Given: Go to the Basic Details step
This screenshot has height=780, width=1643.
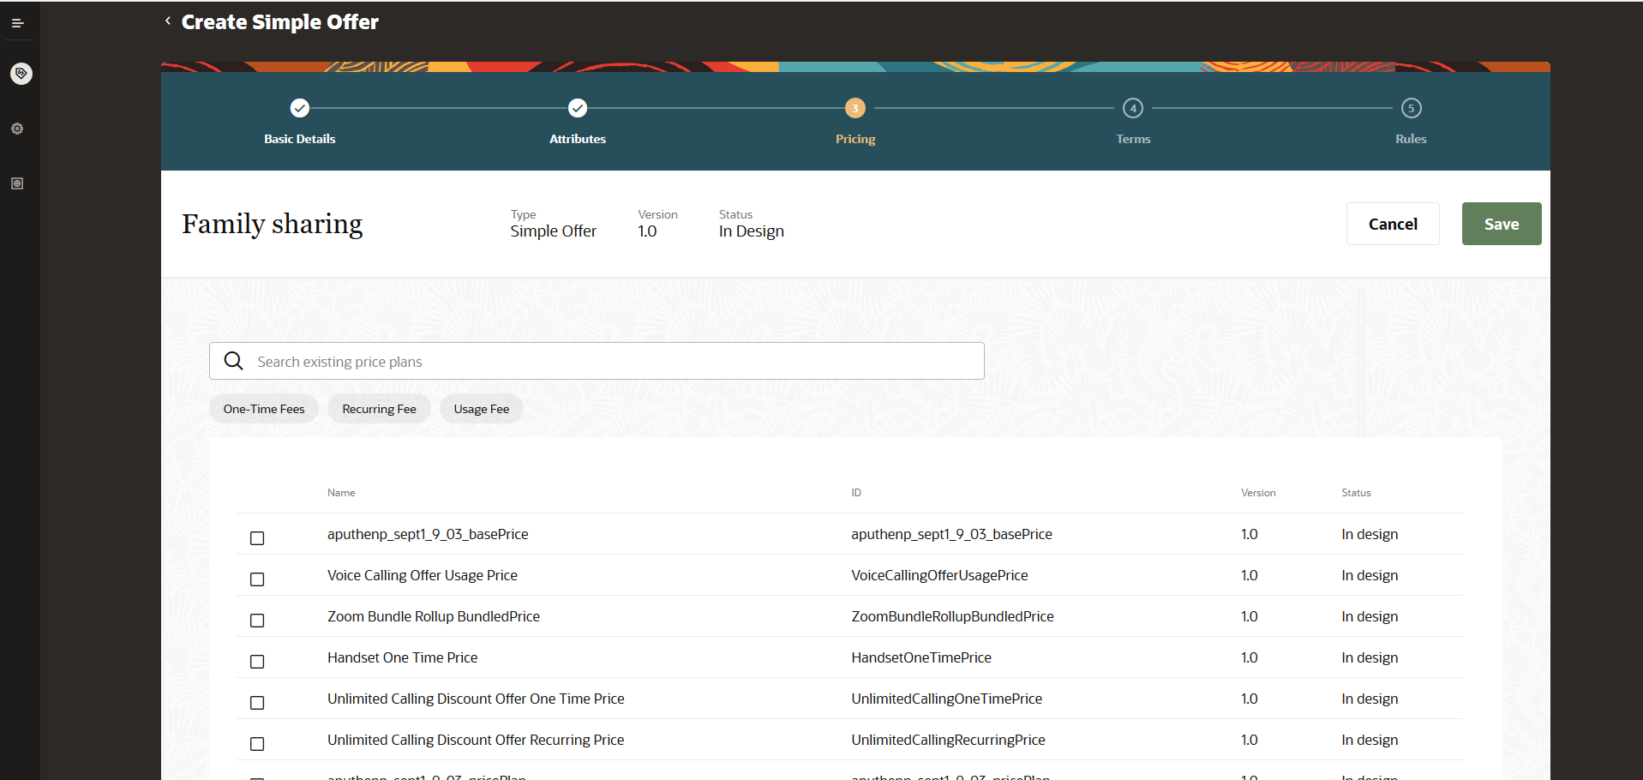Looking at the screenshot, I should click(300, 121).
